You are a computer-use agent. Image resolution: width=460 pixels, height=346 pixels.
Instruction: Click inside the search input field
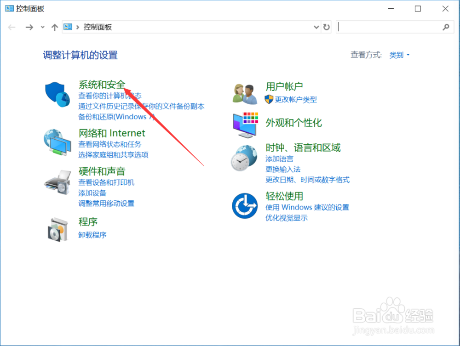(391, 27)
